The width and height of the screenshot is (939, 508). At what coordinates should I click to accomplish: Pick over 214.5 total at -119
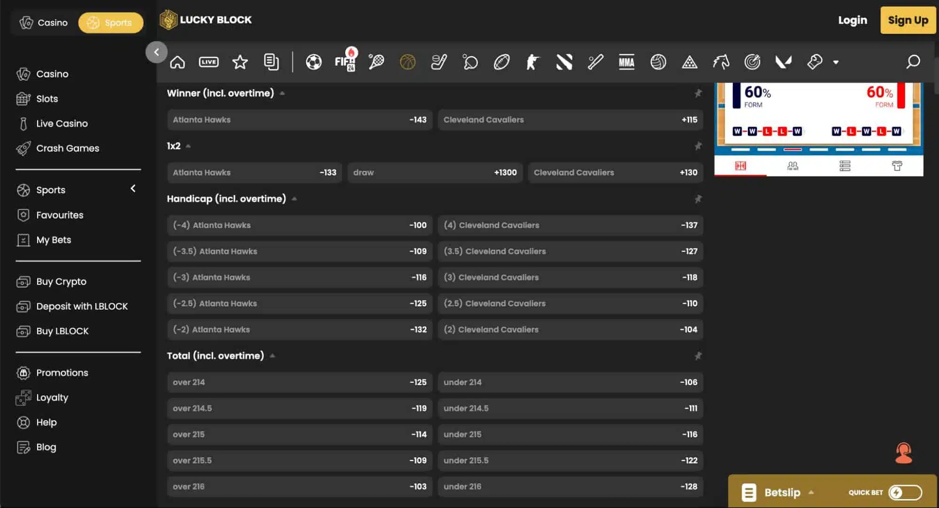[x=300, y=409]
